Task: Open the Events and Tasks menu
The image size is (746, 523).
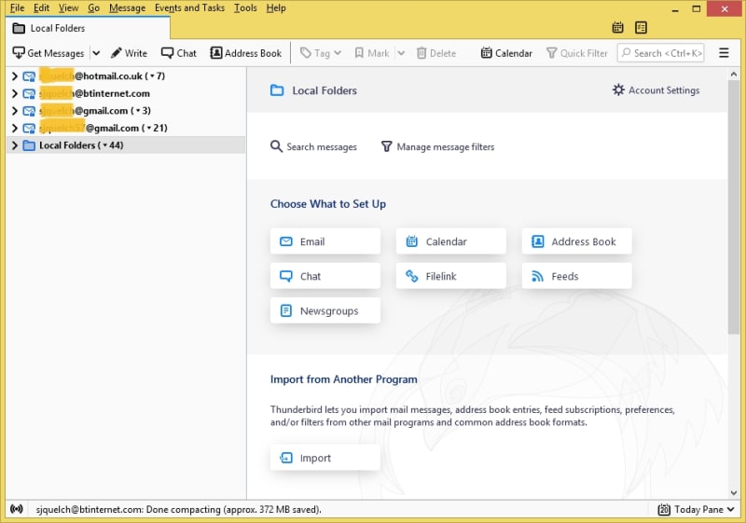Action: (x=189, y=7)
